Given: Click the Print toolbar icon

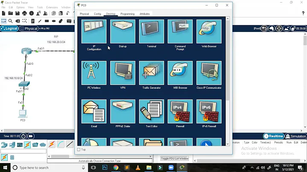Looking at the screenshot, I should pos(24,13).
